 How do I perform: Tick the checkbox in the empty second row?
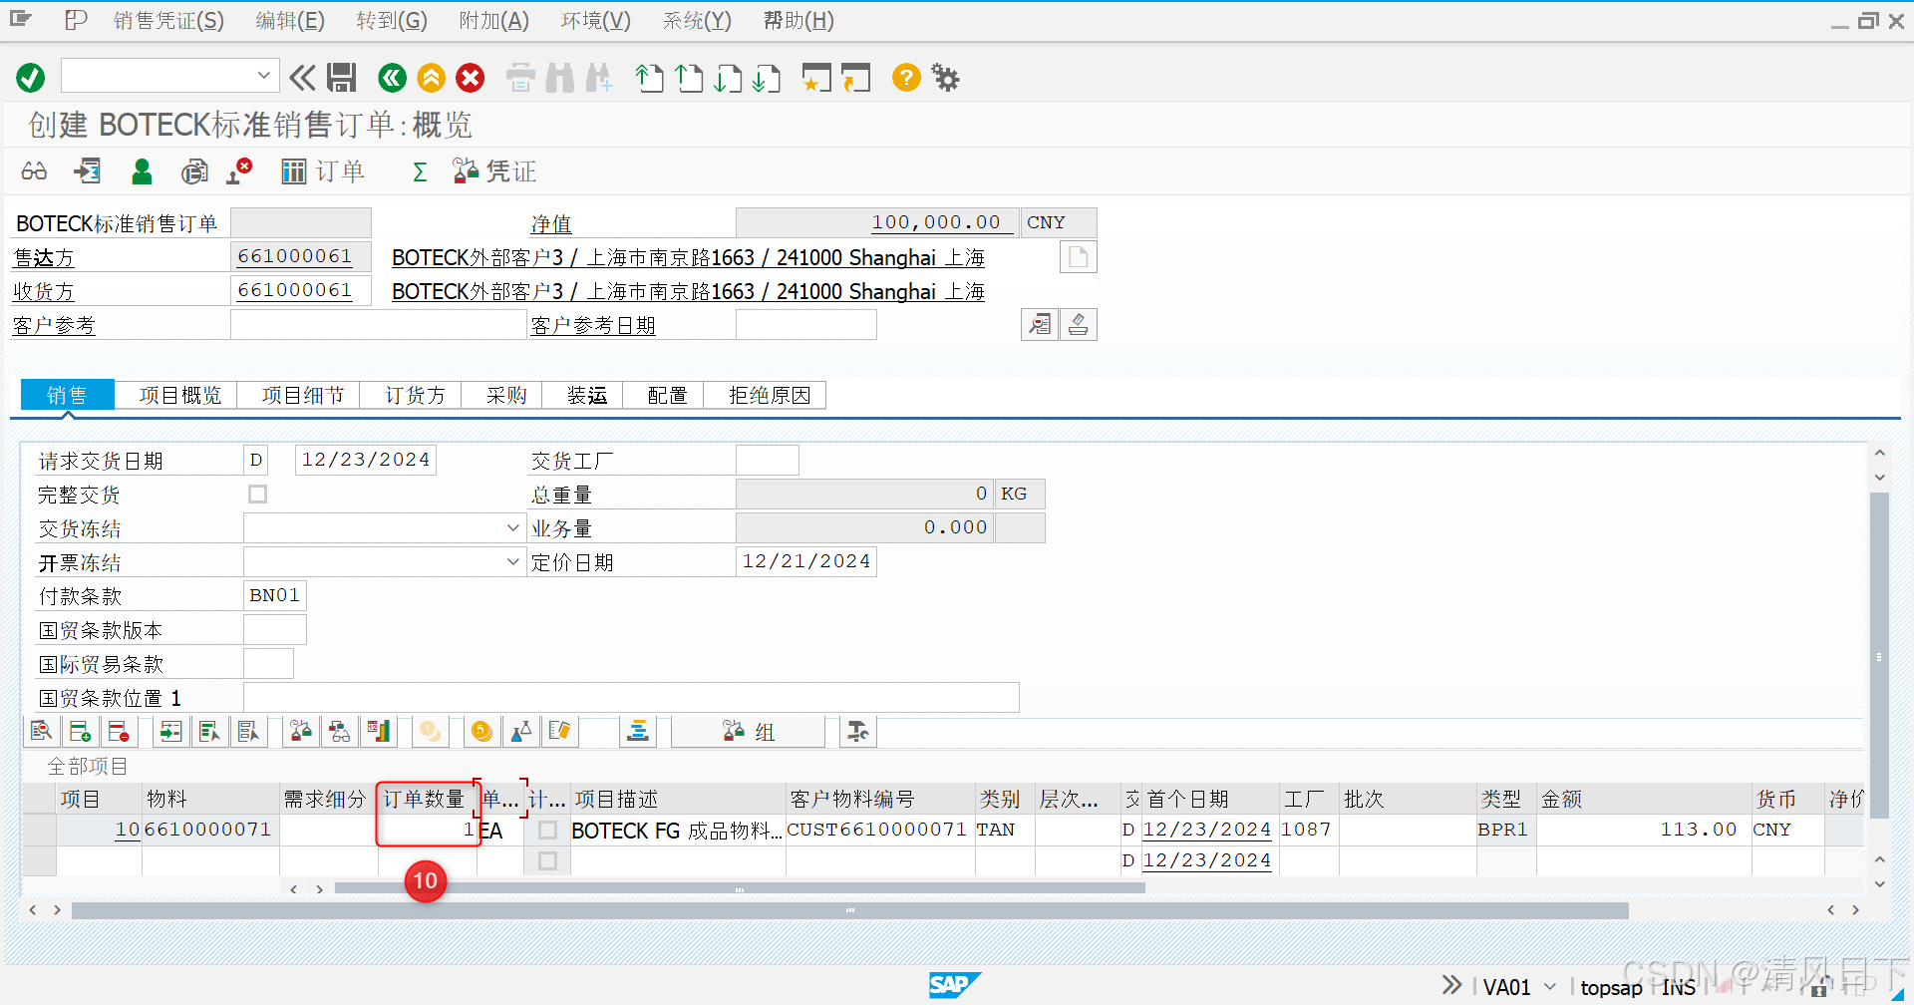[547, 860]
